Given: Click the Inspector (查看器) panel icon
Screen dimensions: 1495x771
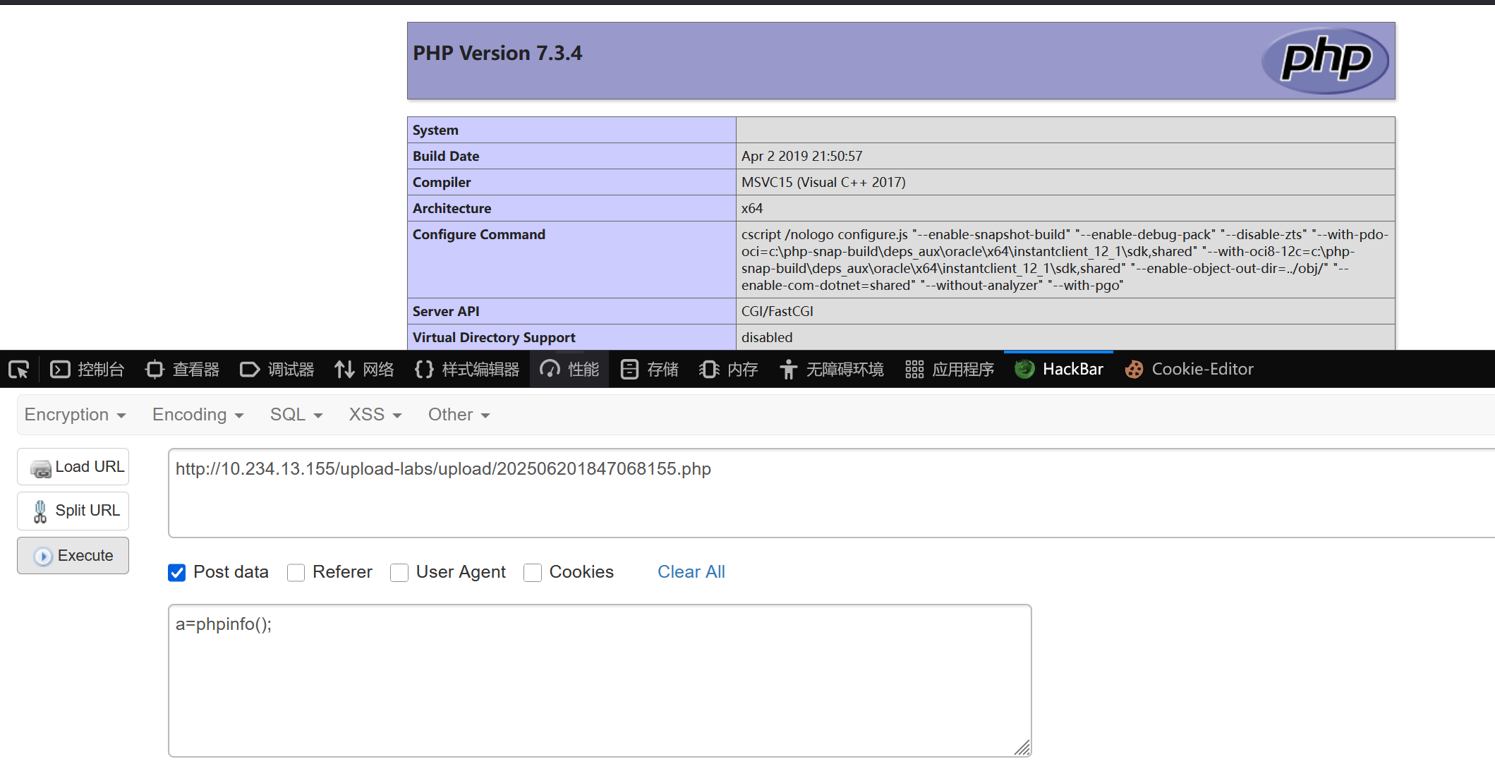Looking at the screenshot, I should 155,370.
